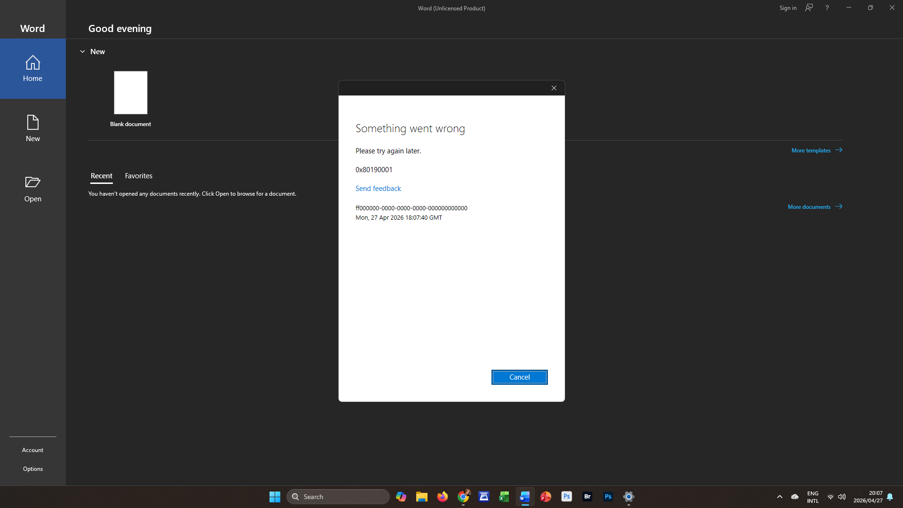
Task: Click the error code 0x80190001 text
Action: coord(374,170)
